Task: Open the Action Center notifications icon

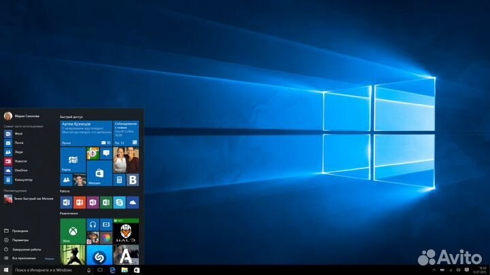Action: coord(467,270)
